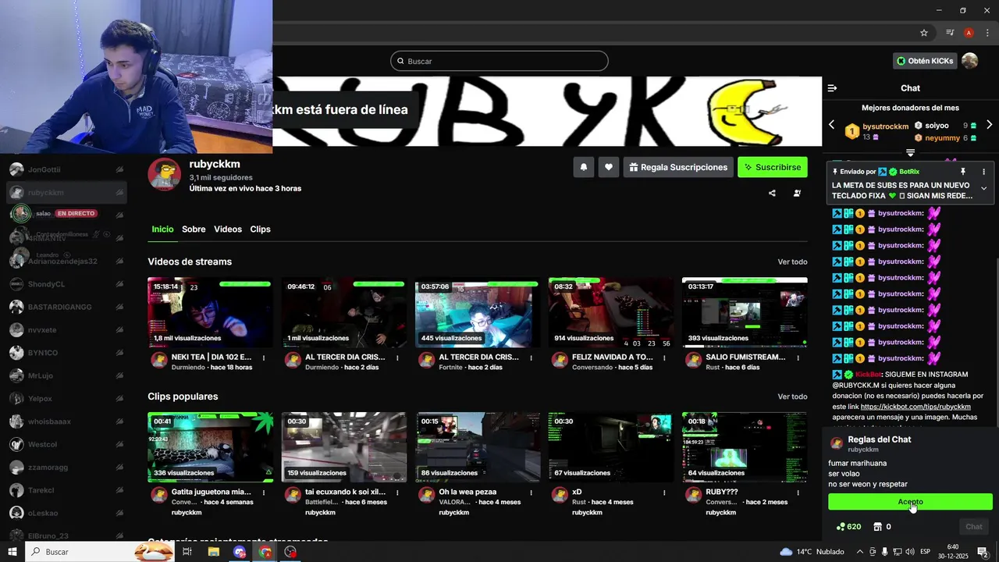Viewport: 999px width, 562px height.
Task: Select JonGottii in the followed channels sidebar
Action: [x=66, y=169]
